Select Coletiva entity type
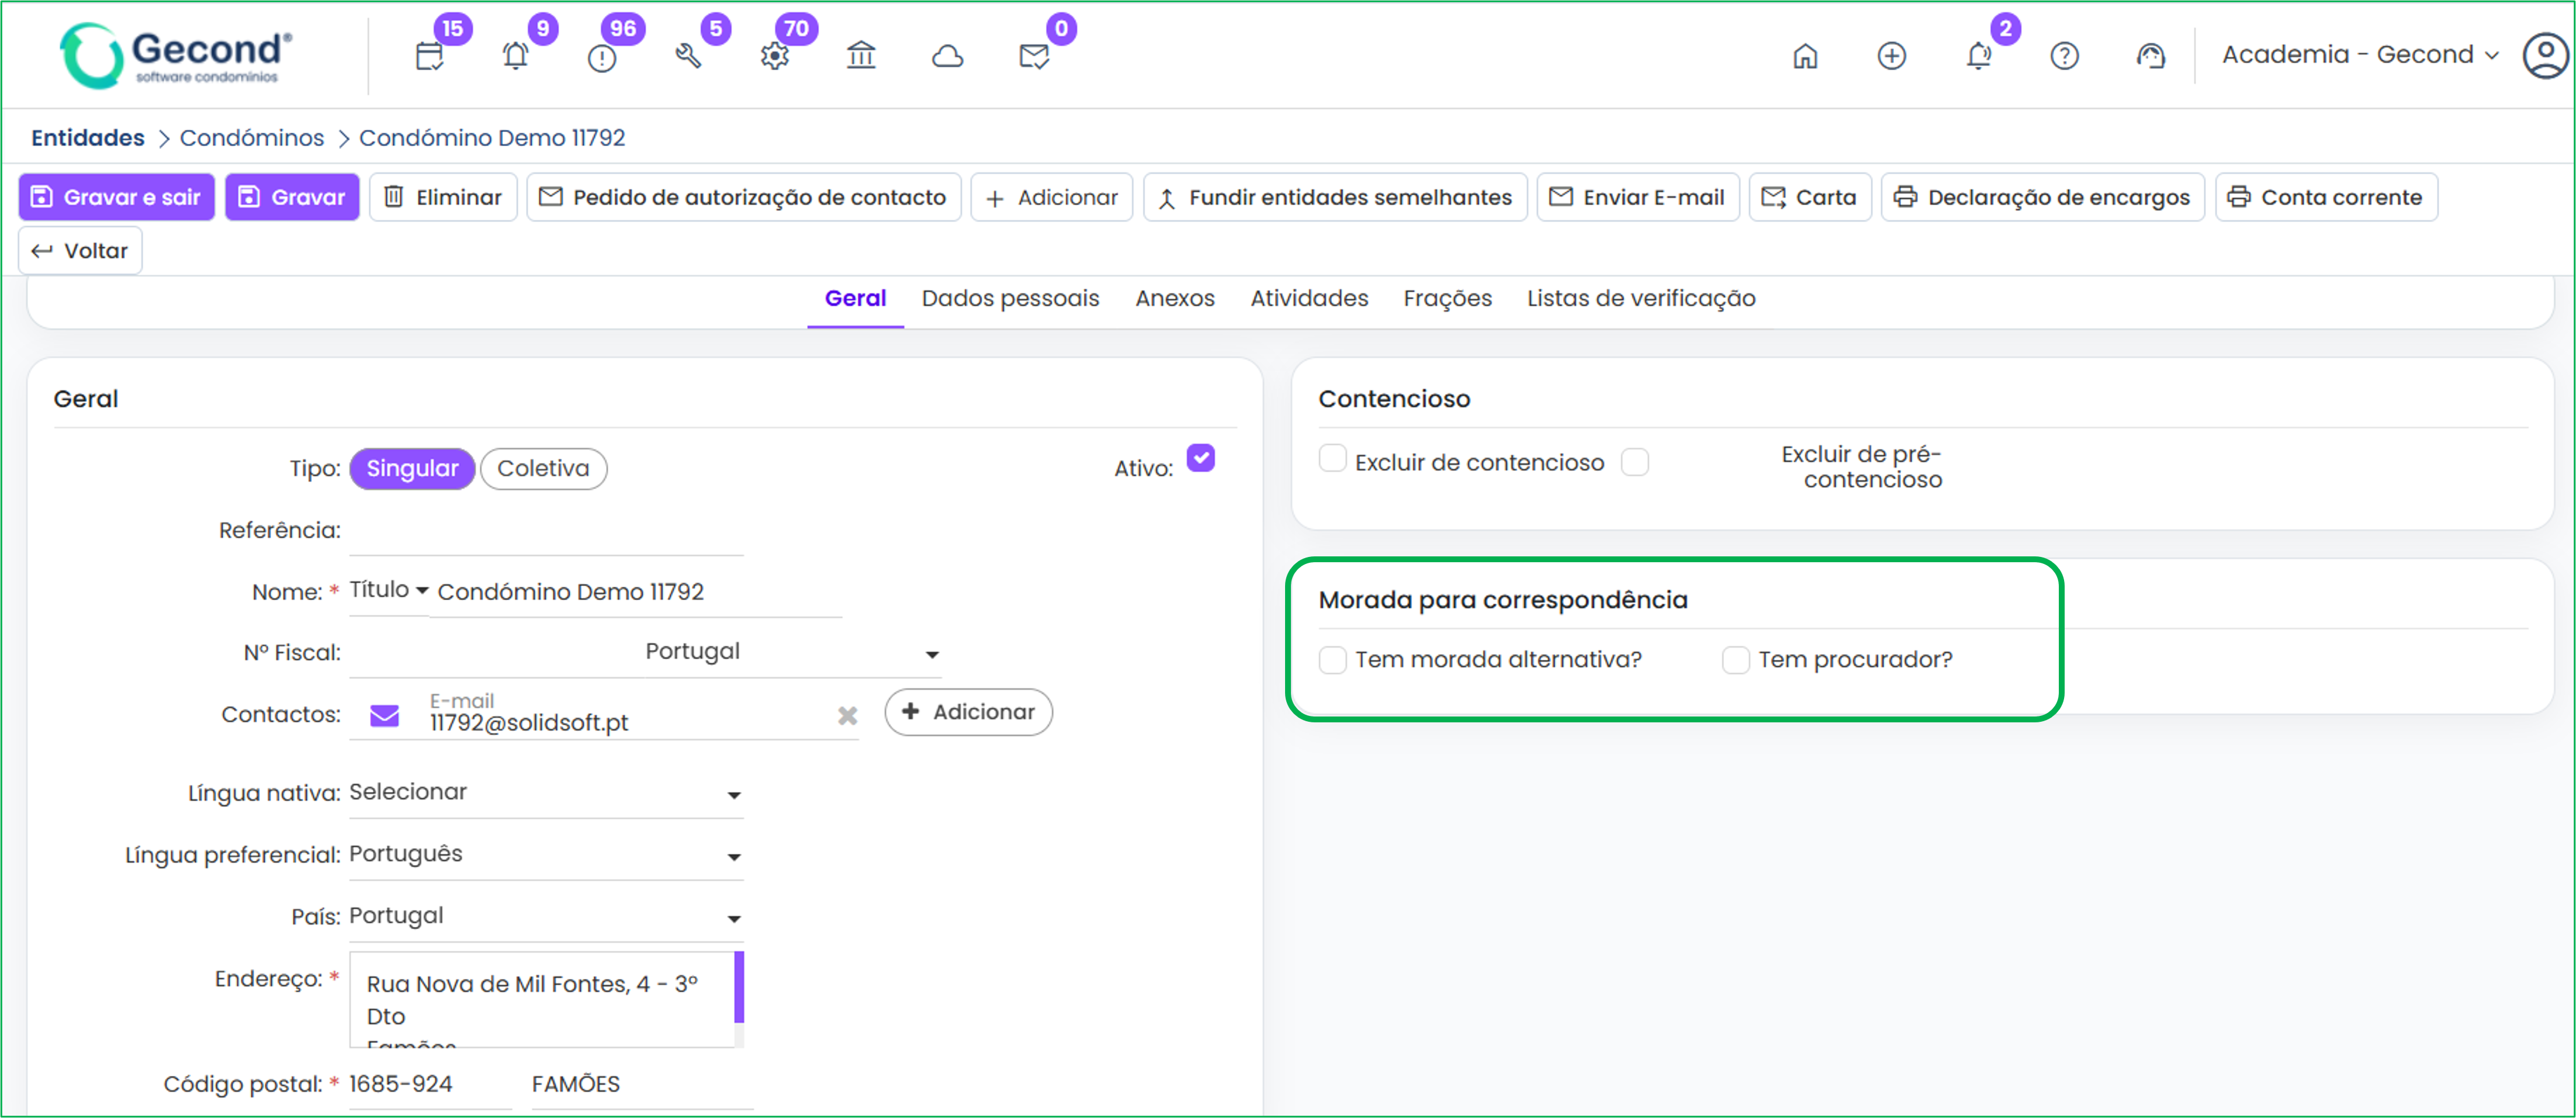Screen dimensions: 2576x1118 point(543,468)
